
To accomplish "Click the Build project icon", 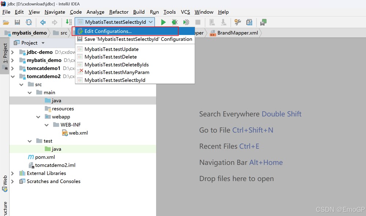I will pyautogui.click(x=69, y=22).
